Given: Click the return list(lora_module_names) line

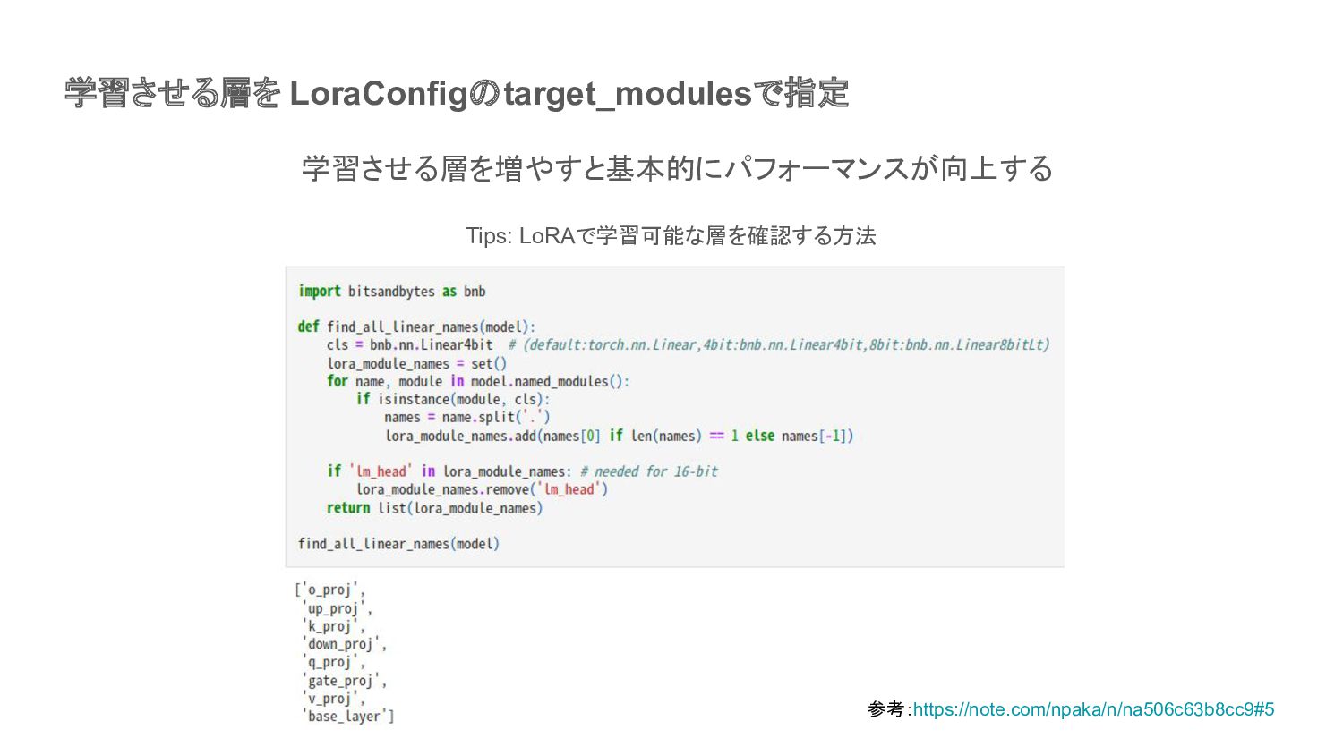Looking at the screenshot, I should [435, 508].
